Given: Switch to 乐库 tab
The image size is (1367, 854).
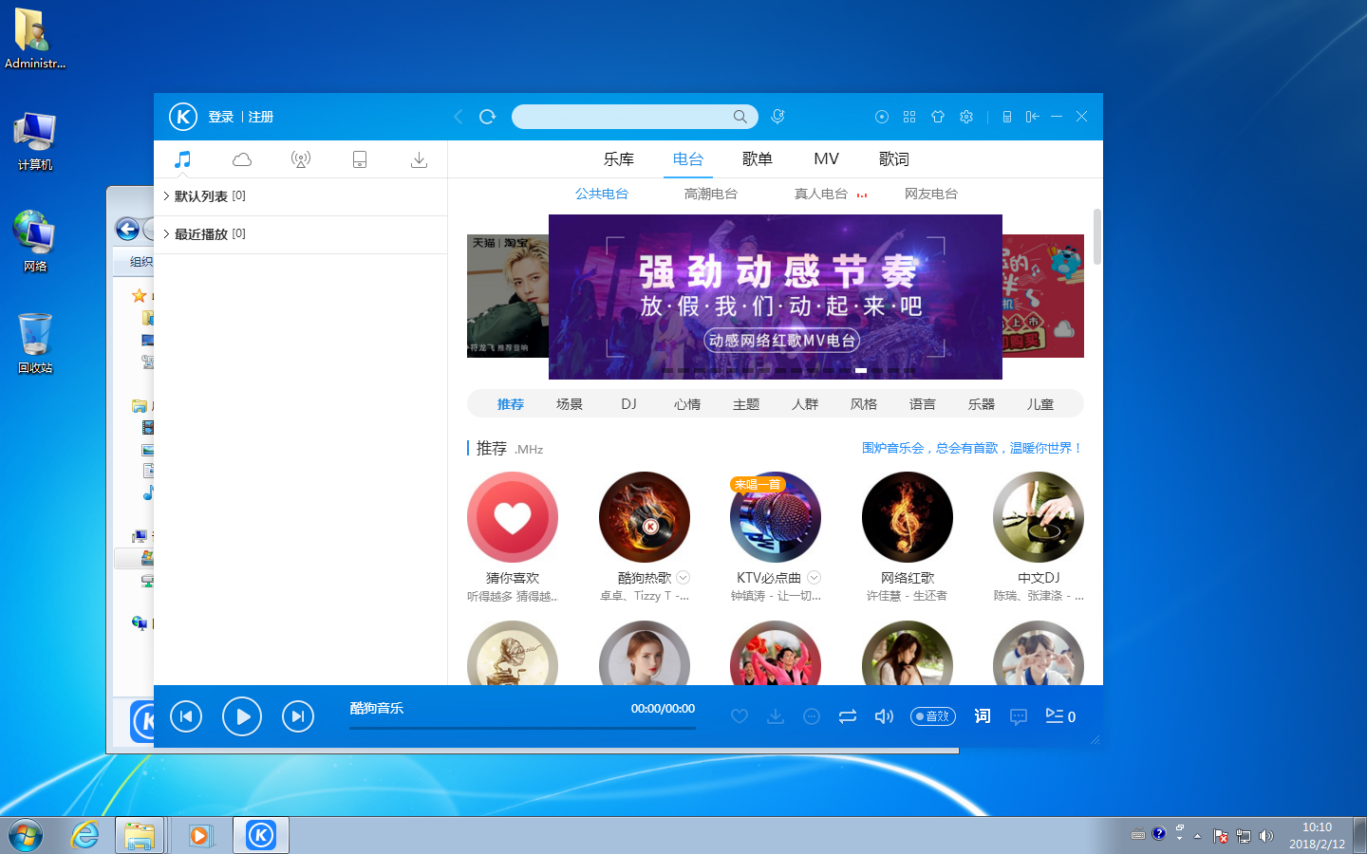Looking at the screenshot, I should pyautogui.click(x=619, y=159).
